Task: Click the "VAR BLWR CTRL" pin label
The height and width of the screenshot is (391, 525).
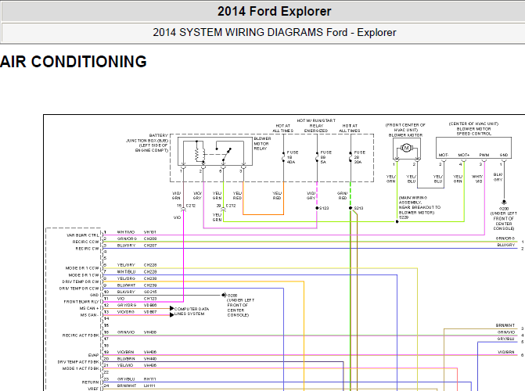Action: (83, 235)
